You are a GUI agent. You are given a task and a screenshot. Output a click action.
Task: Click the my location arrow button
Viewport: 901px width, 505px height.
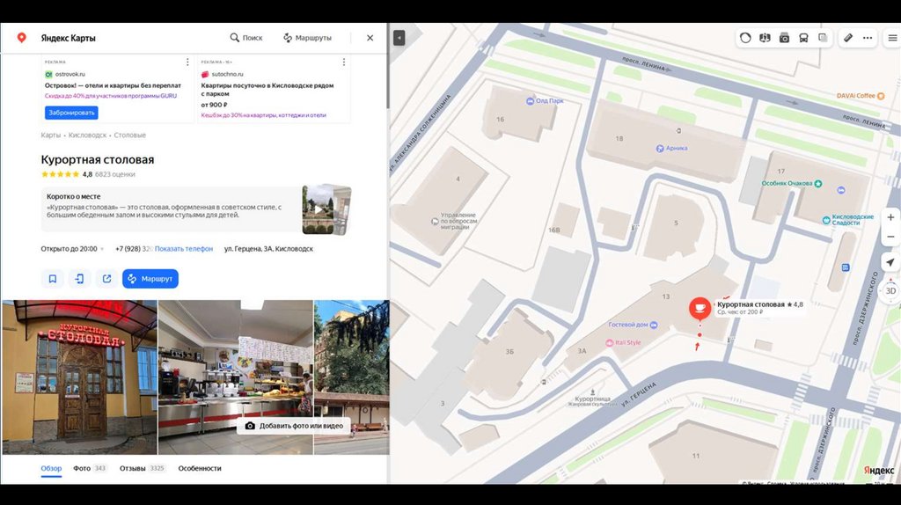coord(890,262)
